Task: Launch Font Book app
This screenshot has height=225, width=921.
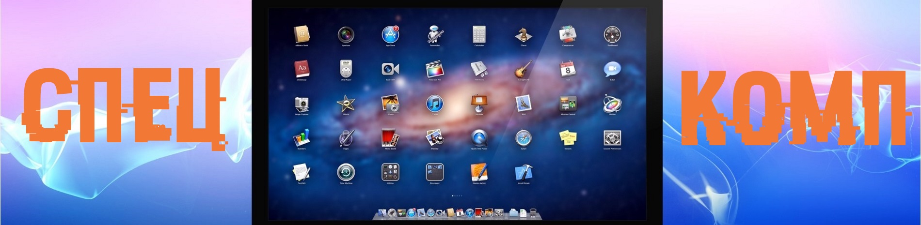Action: coord(479,69)
